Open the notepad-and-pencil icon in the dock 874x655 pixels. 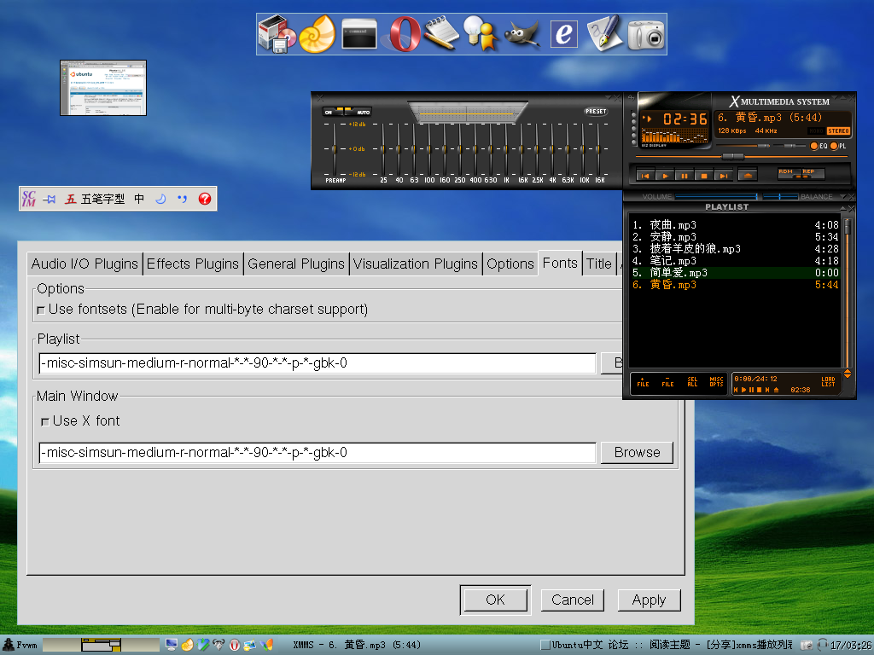[x=441, y=33]
